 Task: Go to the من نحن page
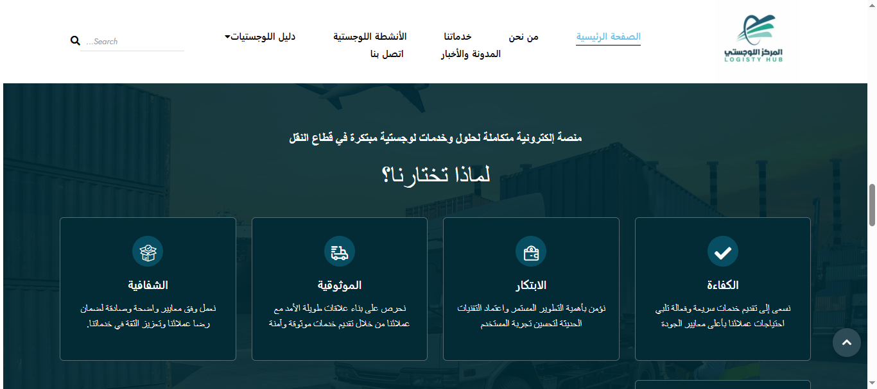(523, 37)
